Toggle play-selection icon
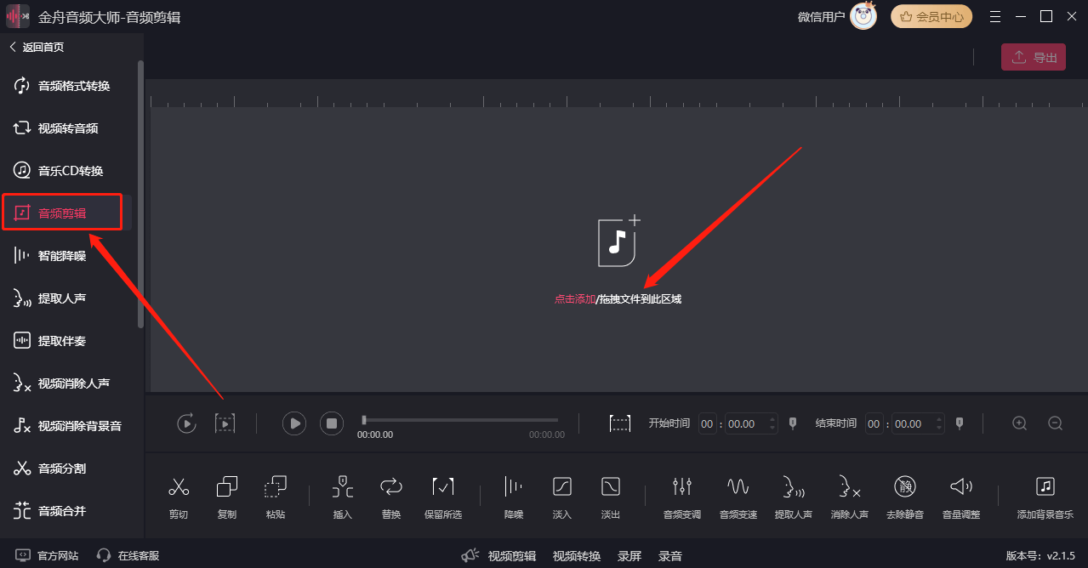The width and height of the screenshot is (1088, 568). coord(225,423)
